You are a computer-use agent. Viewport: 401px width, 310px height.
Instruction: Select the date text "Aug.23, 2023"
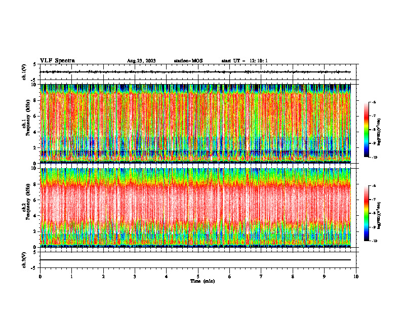[x=141, y=61]
